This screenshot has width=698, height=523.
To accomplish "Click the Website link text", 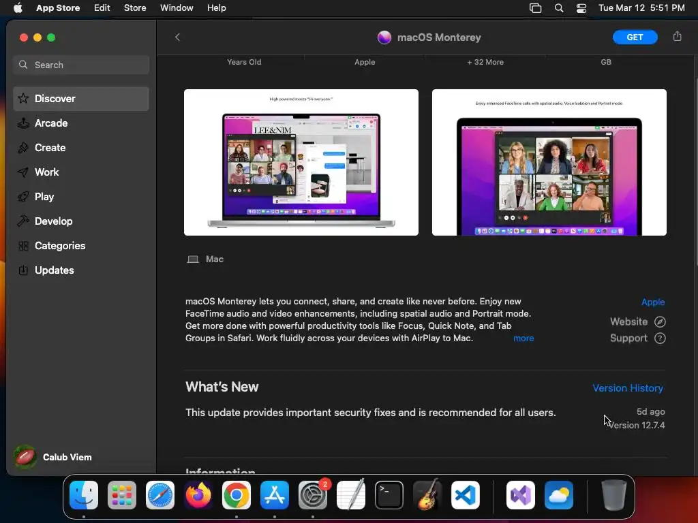I will pos(628,321).
